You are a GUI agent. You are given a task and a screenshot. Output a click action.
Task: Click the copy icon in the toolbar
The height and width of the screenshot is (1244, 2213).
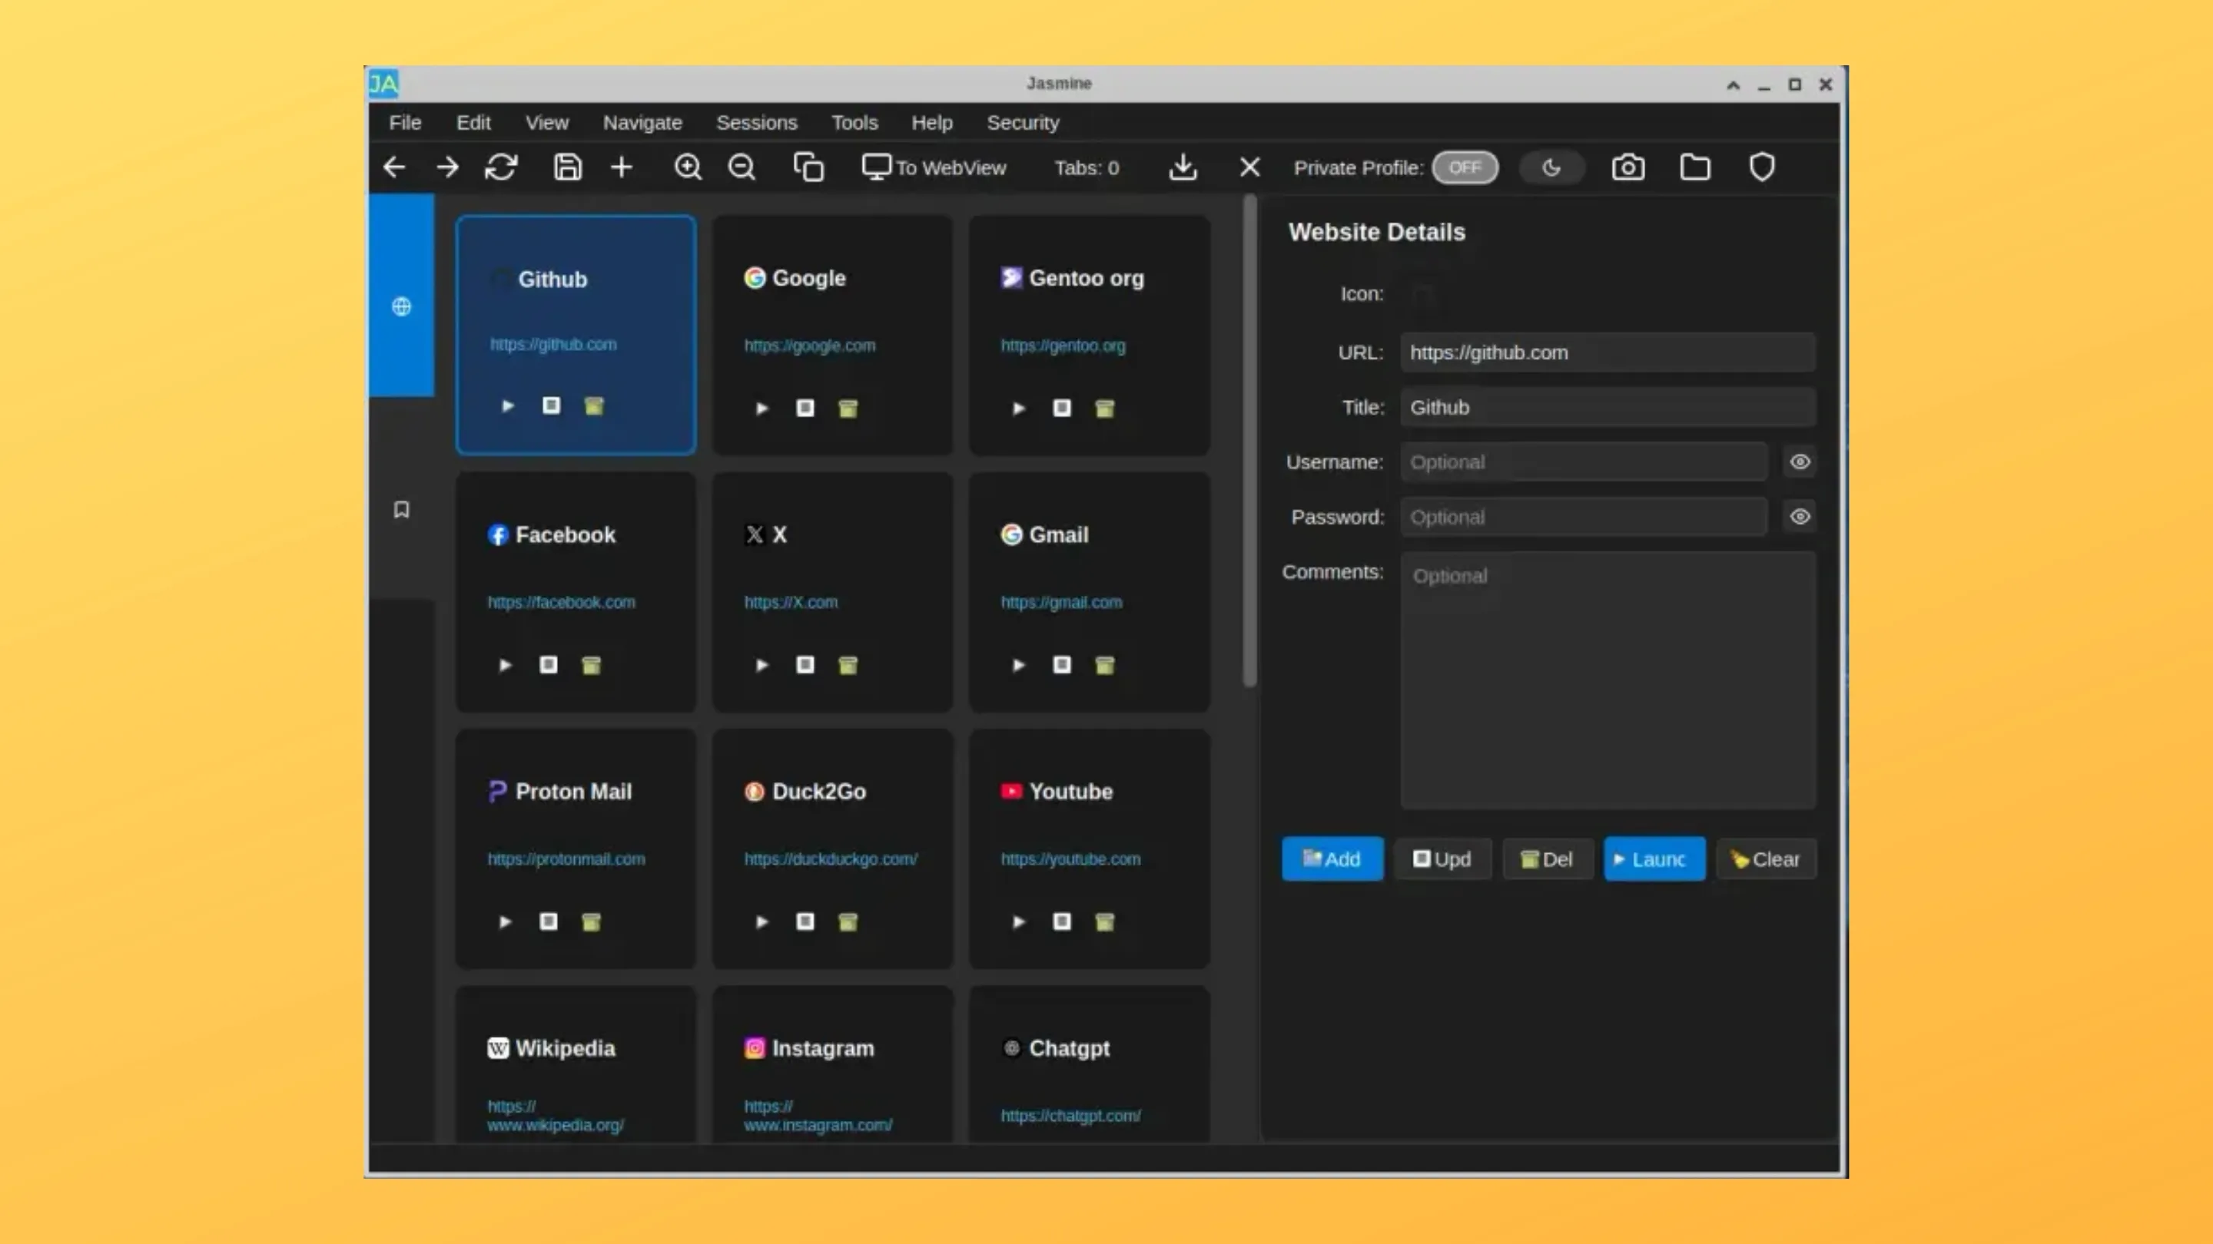click(808, 167)
